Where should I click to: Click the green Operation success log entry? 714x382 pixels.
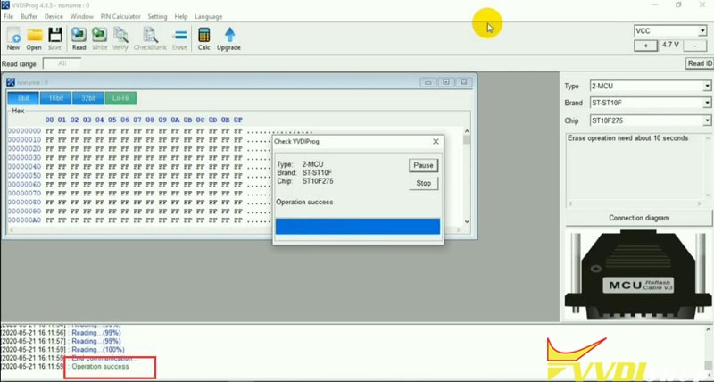point(100,367)
